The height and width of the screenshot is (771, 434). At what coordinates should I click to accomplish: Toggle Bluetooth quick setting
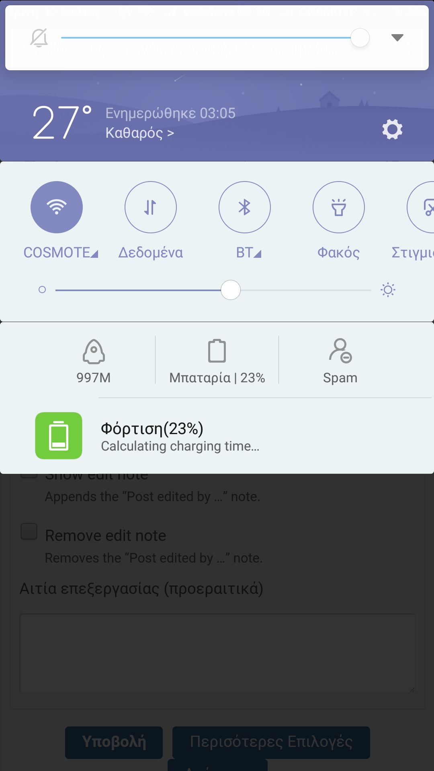tap(245, 207)
